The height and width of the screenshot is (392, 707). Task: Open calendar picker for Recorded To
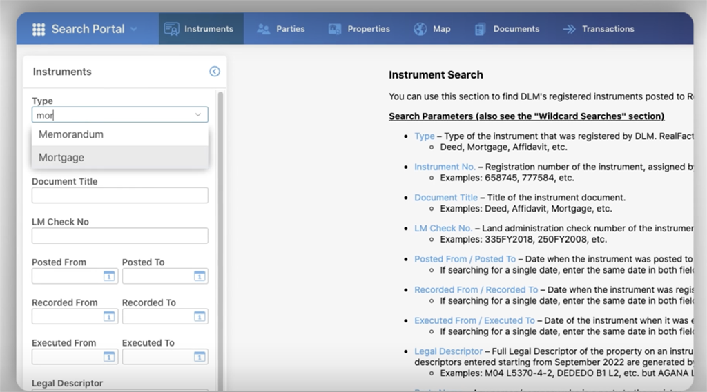199,316
